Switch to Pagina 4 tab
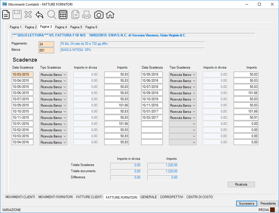This screenshot has height=213, width=279. (x=61, y=27)
